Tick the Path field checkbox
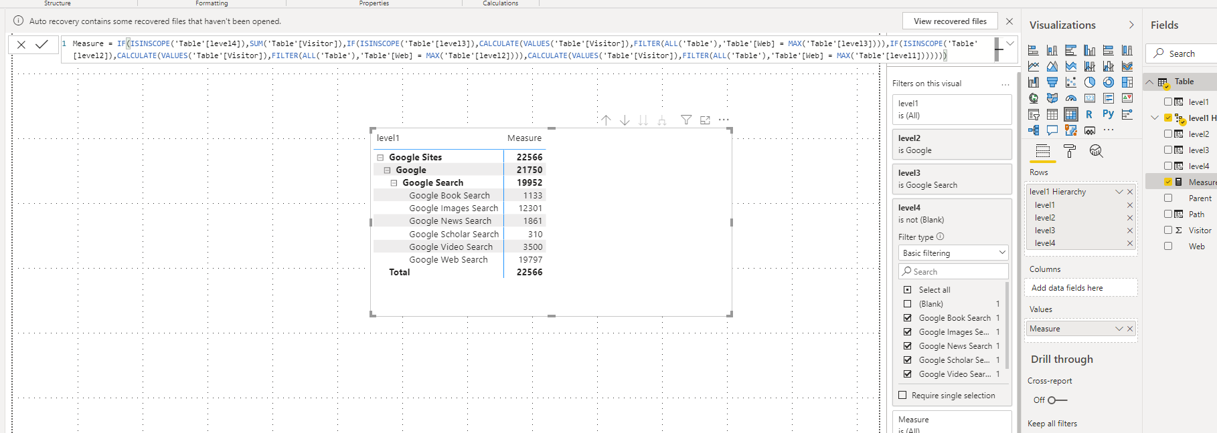 click(x=1168, y=214)
